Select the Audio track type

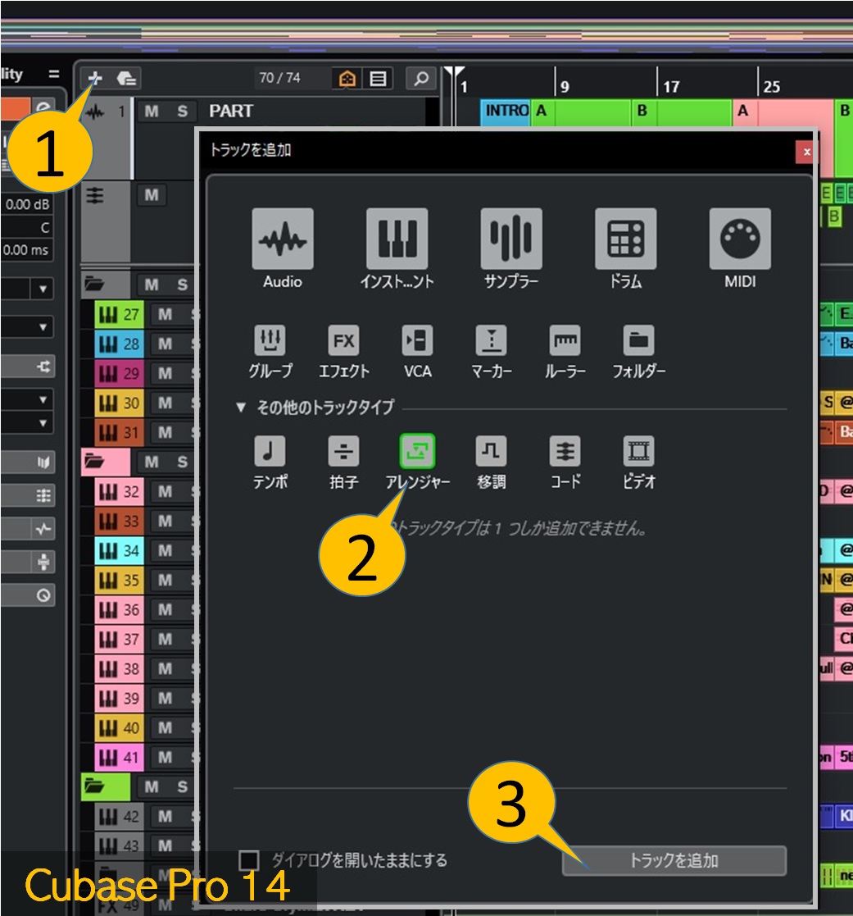(283, 239)
